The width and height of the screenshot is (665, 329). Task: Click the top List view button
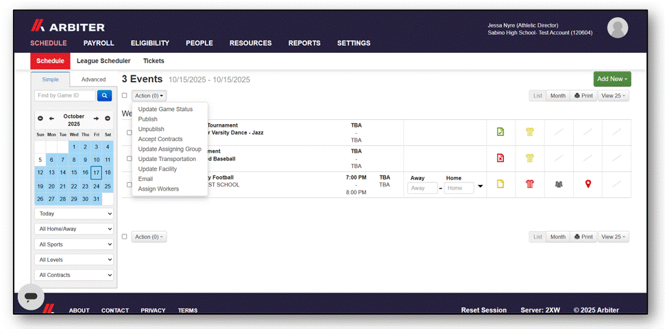pyautogui.click(x=537, y=96)
